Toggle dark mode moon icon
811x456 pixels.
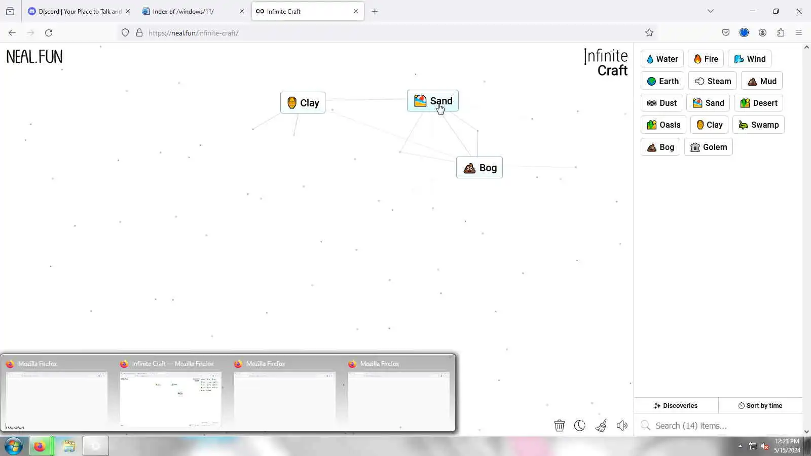click(580, 426)
